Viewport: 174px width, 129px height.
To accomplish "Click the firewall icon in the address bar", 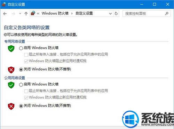I will tap(33, 13).
